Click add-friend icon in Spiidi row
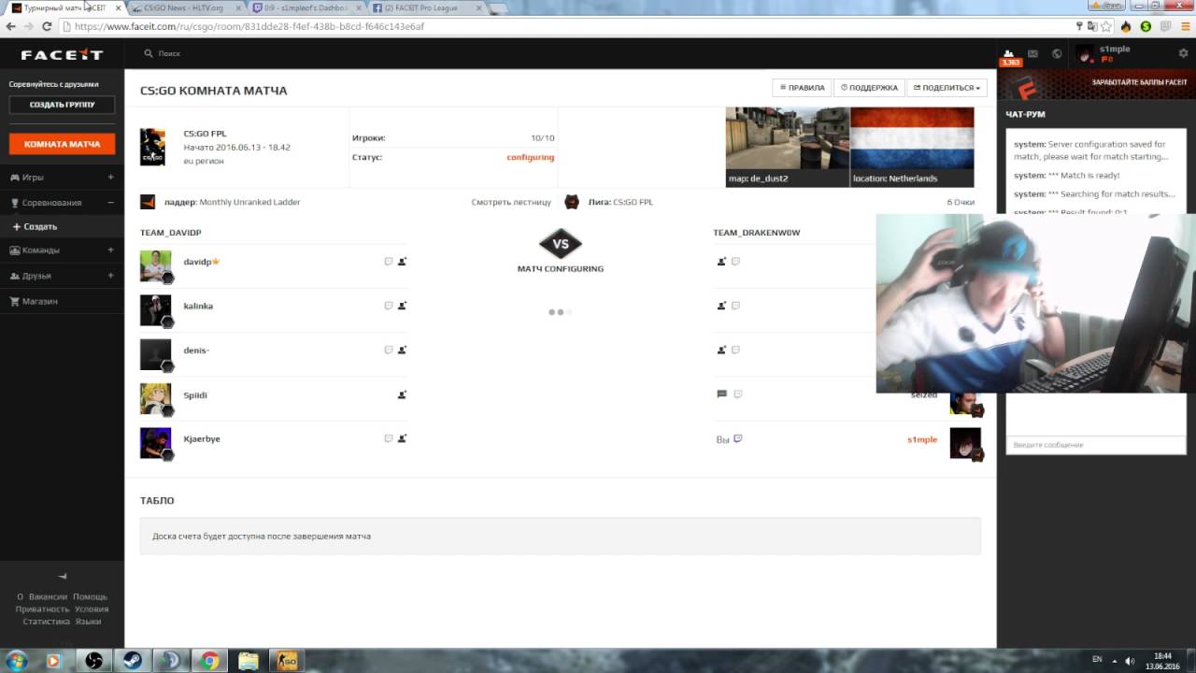The width and height of the screenshot is (1196, 673). (x=402, y=394)
